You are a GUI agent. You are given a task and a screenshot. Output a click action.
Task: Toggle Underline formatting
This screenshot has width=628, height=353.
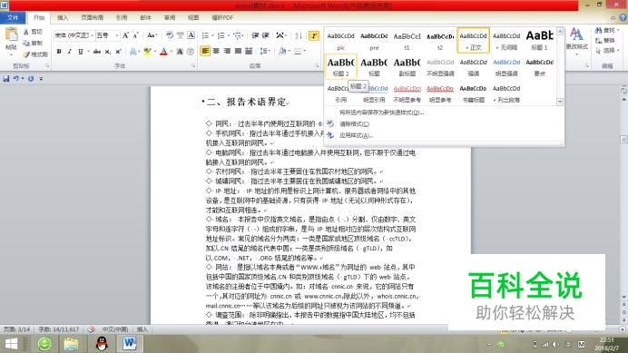tap(81, 52)
